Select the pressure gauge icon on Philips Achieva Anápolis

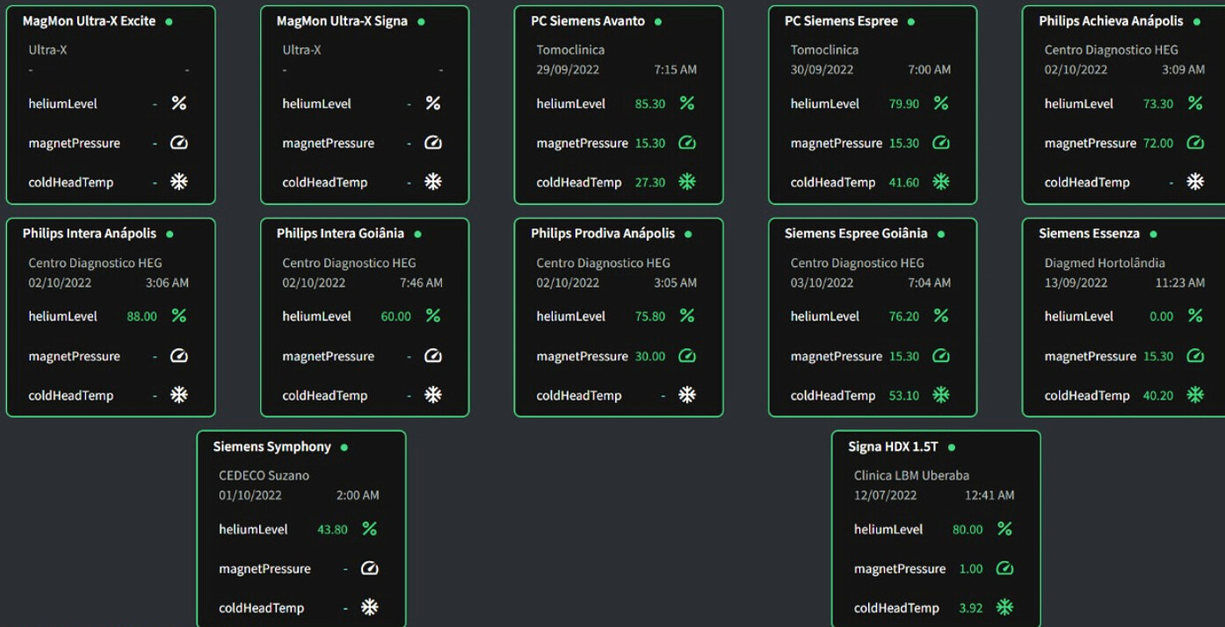(1196, 143)
